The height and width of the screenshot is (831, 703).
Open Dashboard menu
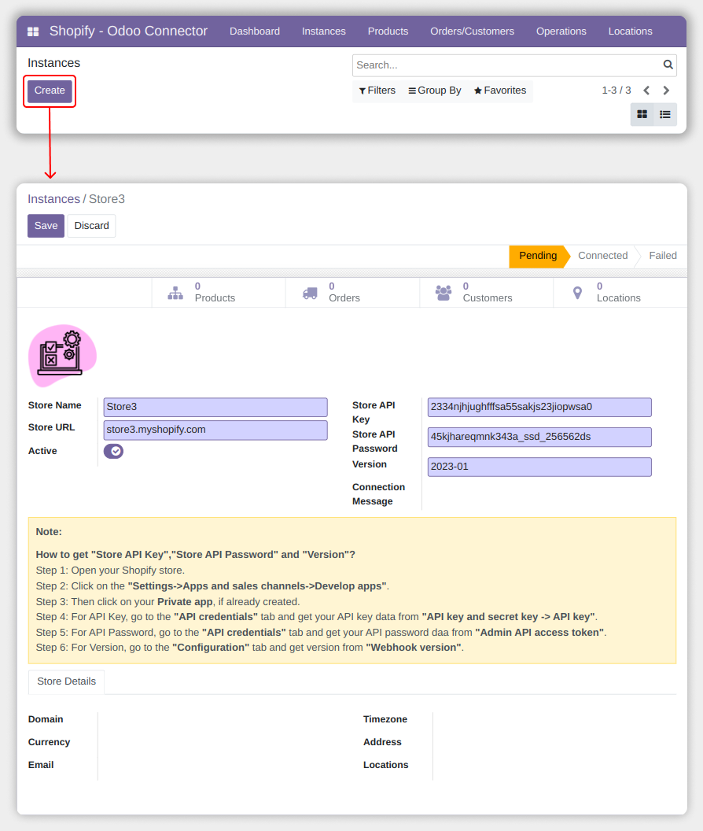click(x=255, y=31)
